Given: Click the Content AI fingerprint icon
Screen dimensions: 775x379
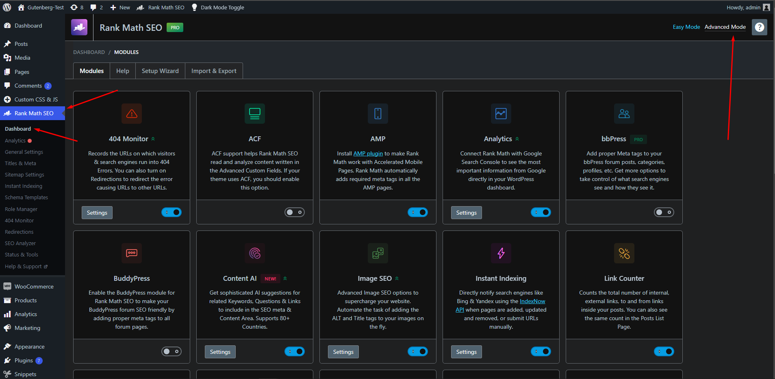Looking at the screenshot, I should click(255, 253).
